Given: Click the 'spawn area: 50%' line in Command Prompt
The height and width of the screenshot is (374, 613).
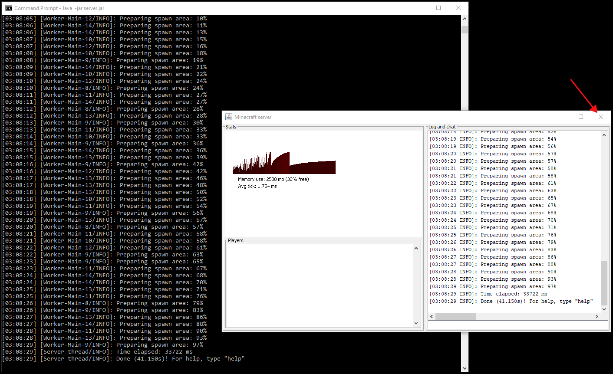Looking at the screenshot, I should 104,192.
